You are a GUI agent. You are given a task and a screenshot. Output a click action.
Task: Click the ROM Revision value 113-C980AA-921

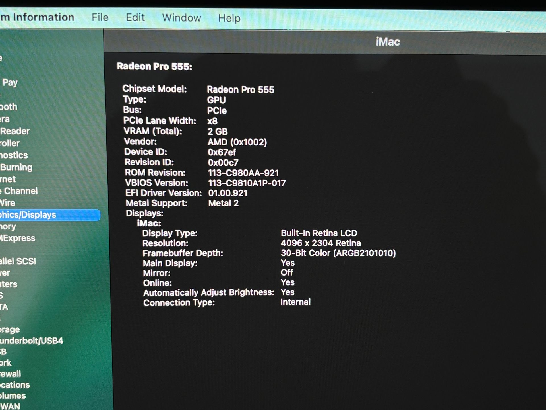tap(243, 173)
